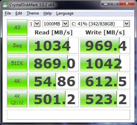137x125 pixels.
Task: Click the Read [MB/s] column header
Action: [x=54, y=32]
